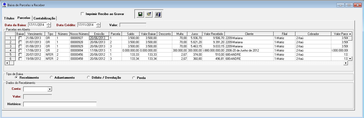
Task: Click into the Histórico text field
Action: click(x=60, y=104)
